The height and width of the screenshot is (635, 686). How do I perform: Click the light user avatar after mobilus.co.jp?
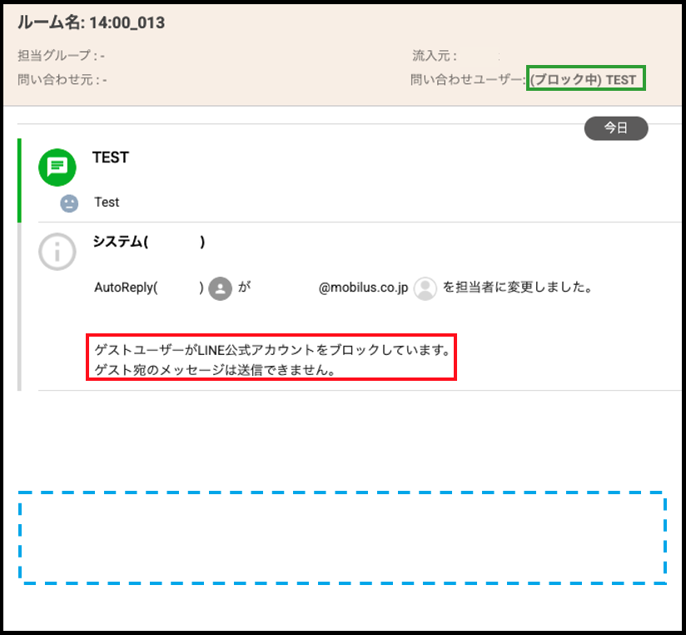point(425,288)
